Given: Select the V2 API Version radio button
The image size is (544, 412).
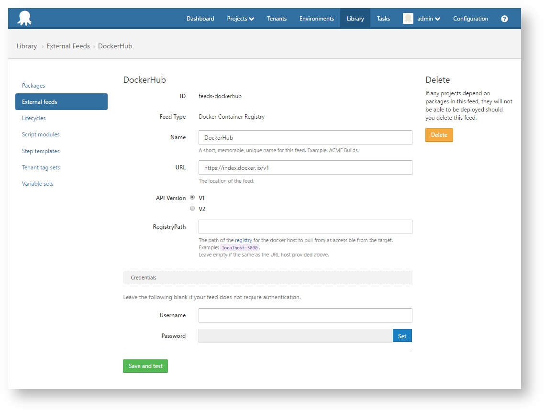Looking at the screenshot, I should (192, 208).
